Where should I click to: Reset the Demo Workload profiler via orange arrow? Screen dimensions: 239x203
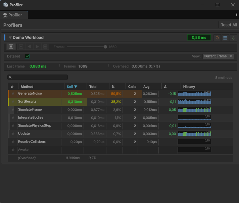click(x=217, y=38)
